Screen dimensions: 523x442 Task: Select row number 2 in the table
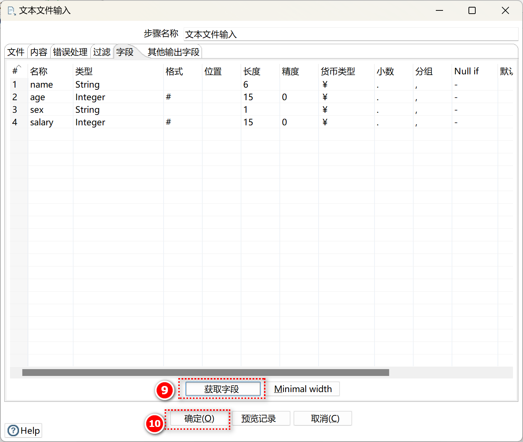pos(19,97)
